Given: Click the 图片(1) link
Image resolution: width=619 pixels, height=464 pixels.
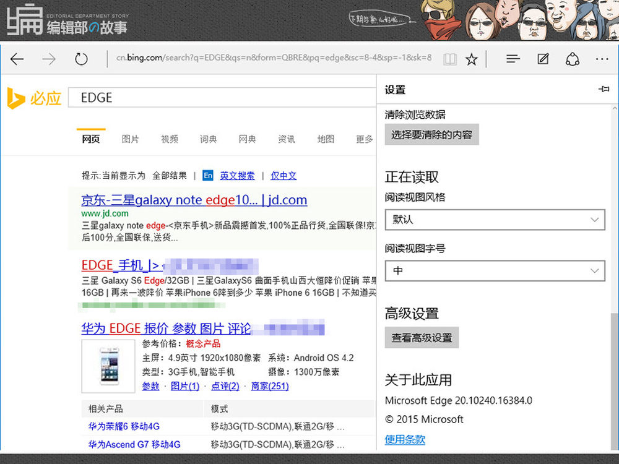Looking at the screenshot, I should 184,386.
